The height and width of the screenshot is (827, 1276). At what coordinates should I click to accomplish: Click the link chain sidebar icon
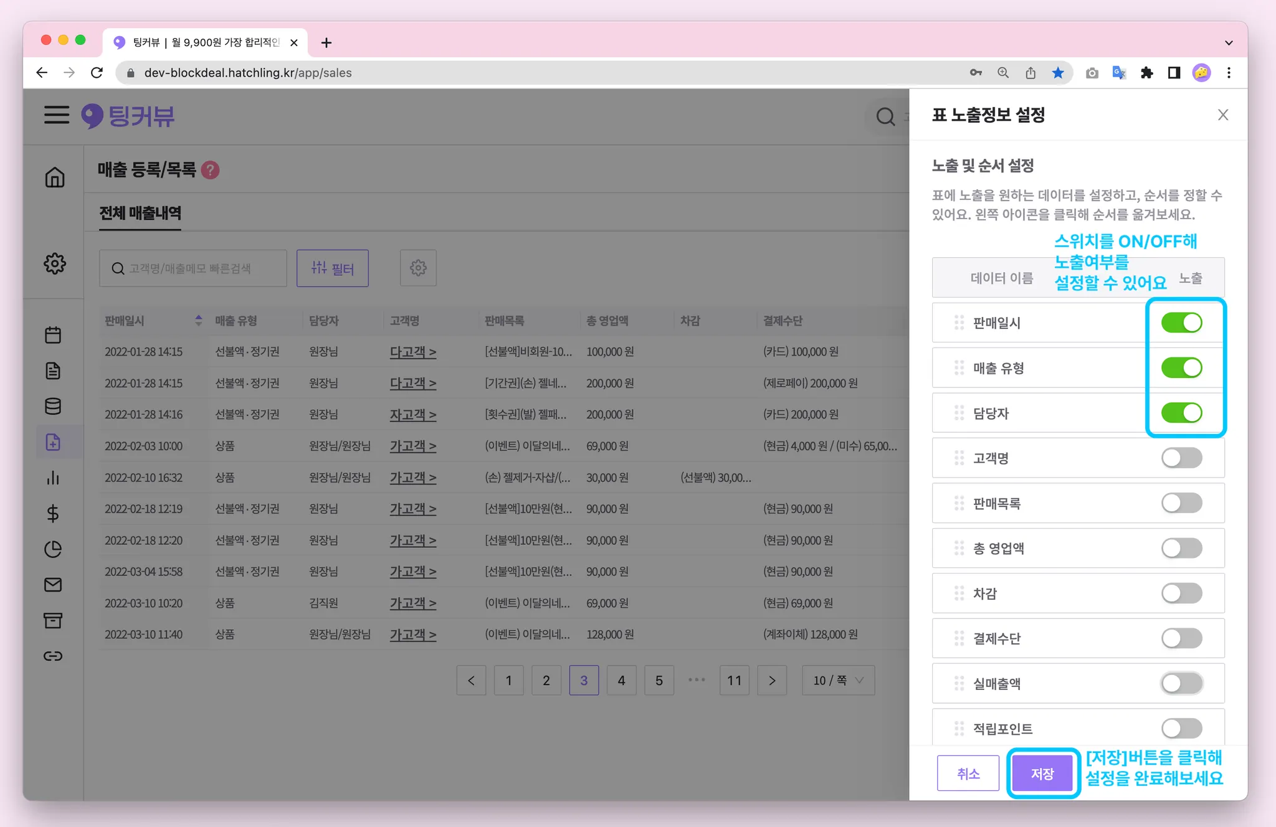point(53,656)
